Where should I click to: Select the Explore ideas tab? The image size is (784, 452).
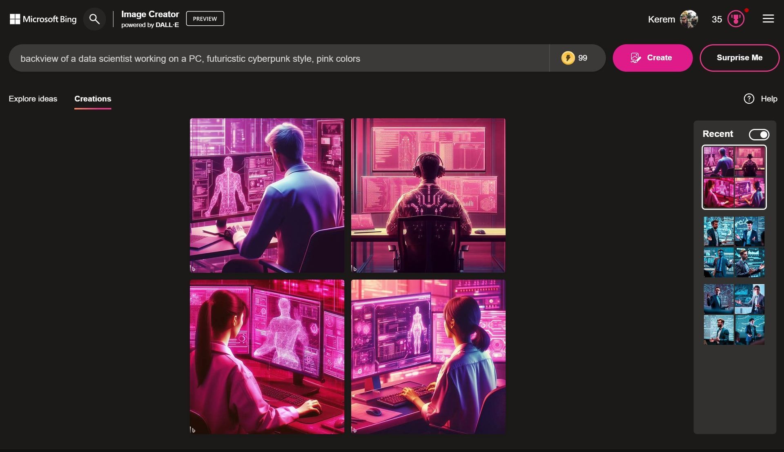point(33,98)
